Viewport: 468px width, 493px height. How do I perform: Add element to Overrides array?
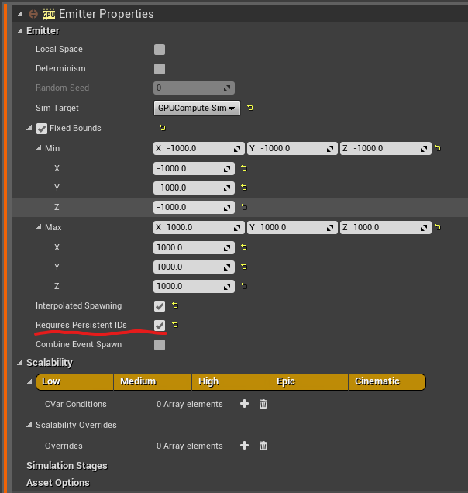(x=244, y=446)
